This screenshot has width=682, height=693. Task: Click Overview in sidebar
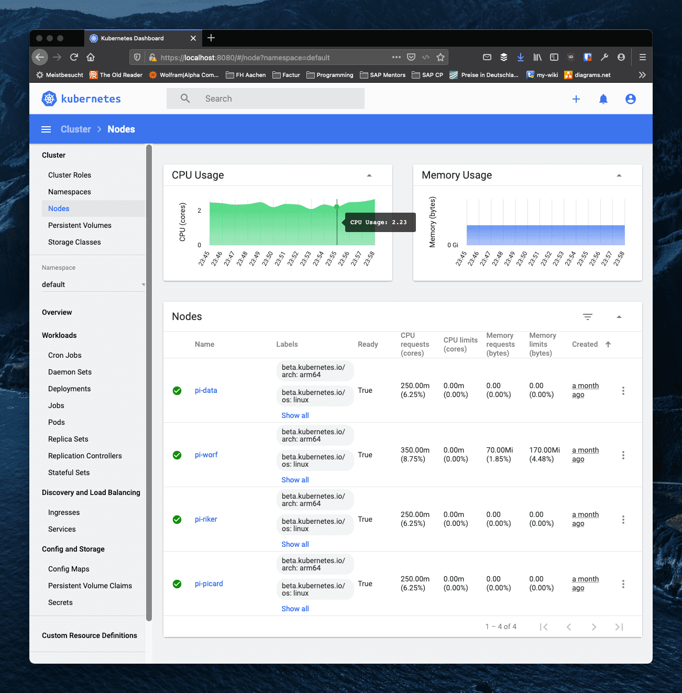point(57,312)
